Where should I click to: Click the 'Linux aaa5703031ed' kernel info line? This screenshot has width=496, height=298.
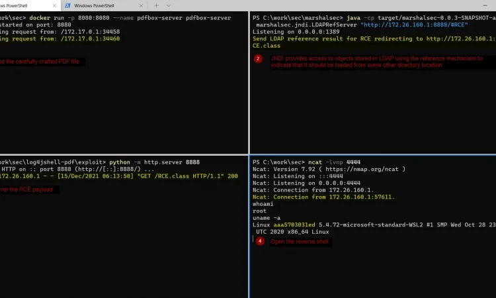[x=374, y=225]
